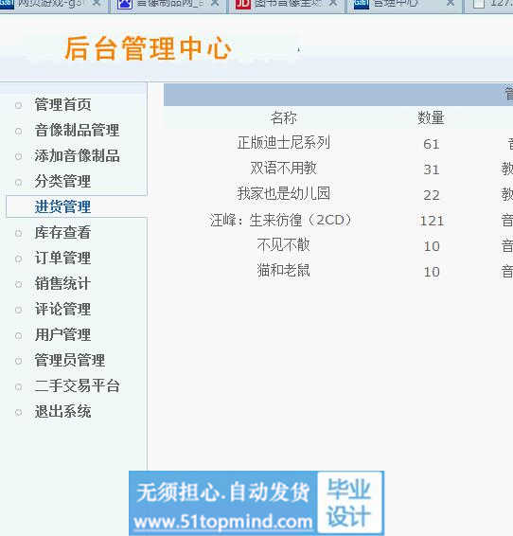Close the JD browser tab
The height and width of the screenshot is (536, 513).
pyautogui.click(x=333, y=3)
